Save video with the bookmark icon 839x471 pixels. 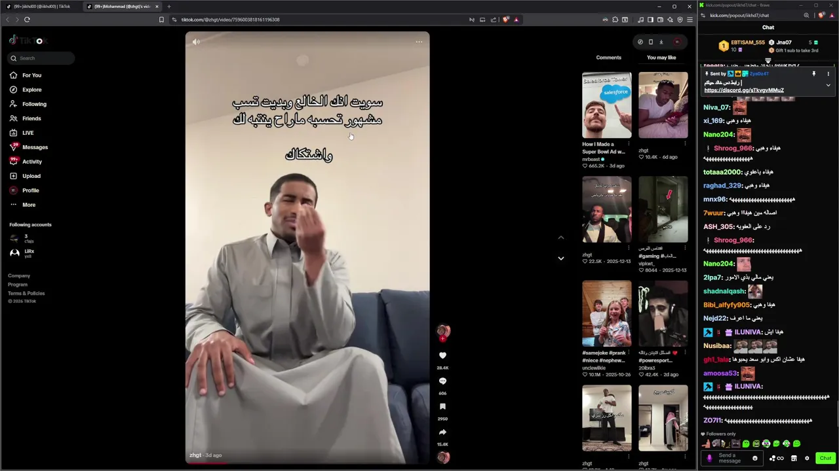point(442,406)
